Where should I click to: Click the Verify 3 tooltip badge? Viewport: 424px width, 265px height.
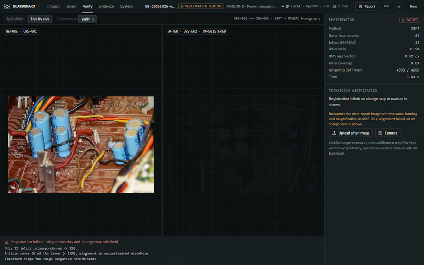pos(87,19)
